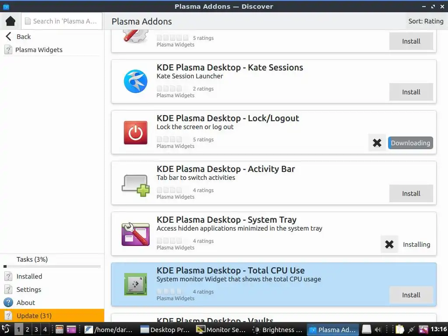Screen dimensions: 448x336
Task: Go to Discover home via house icon
Action: click(10, 21)
